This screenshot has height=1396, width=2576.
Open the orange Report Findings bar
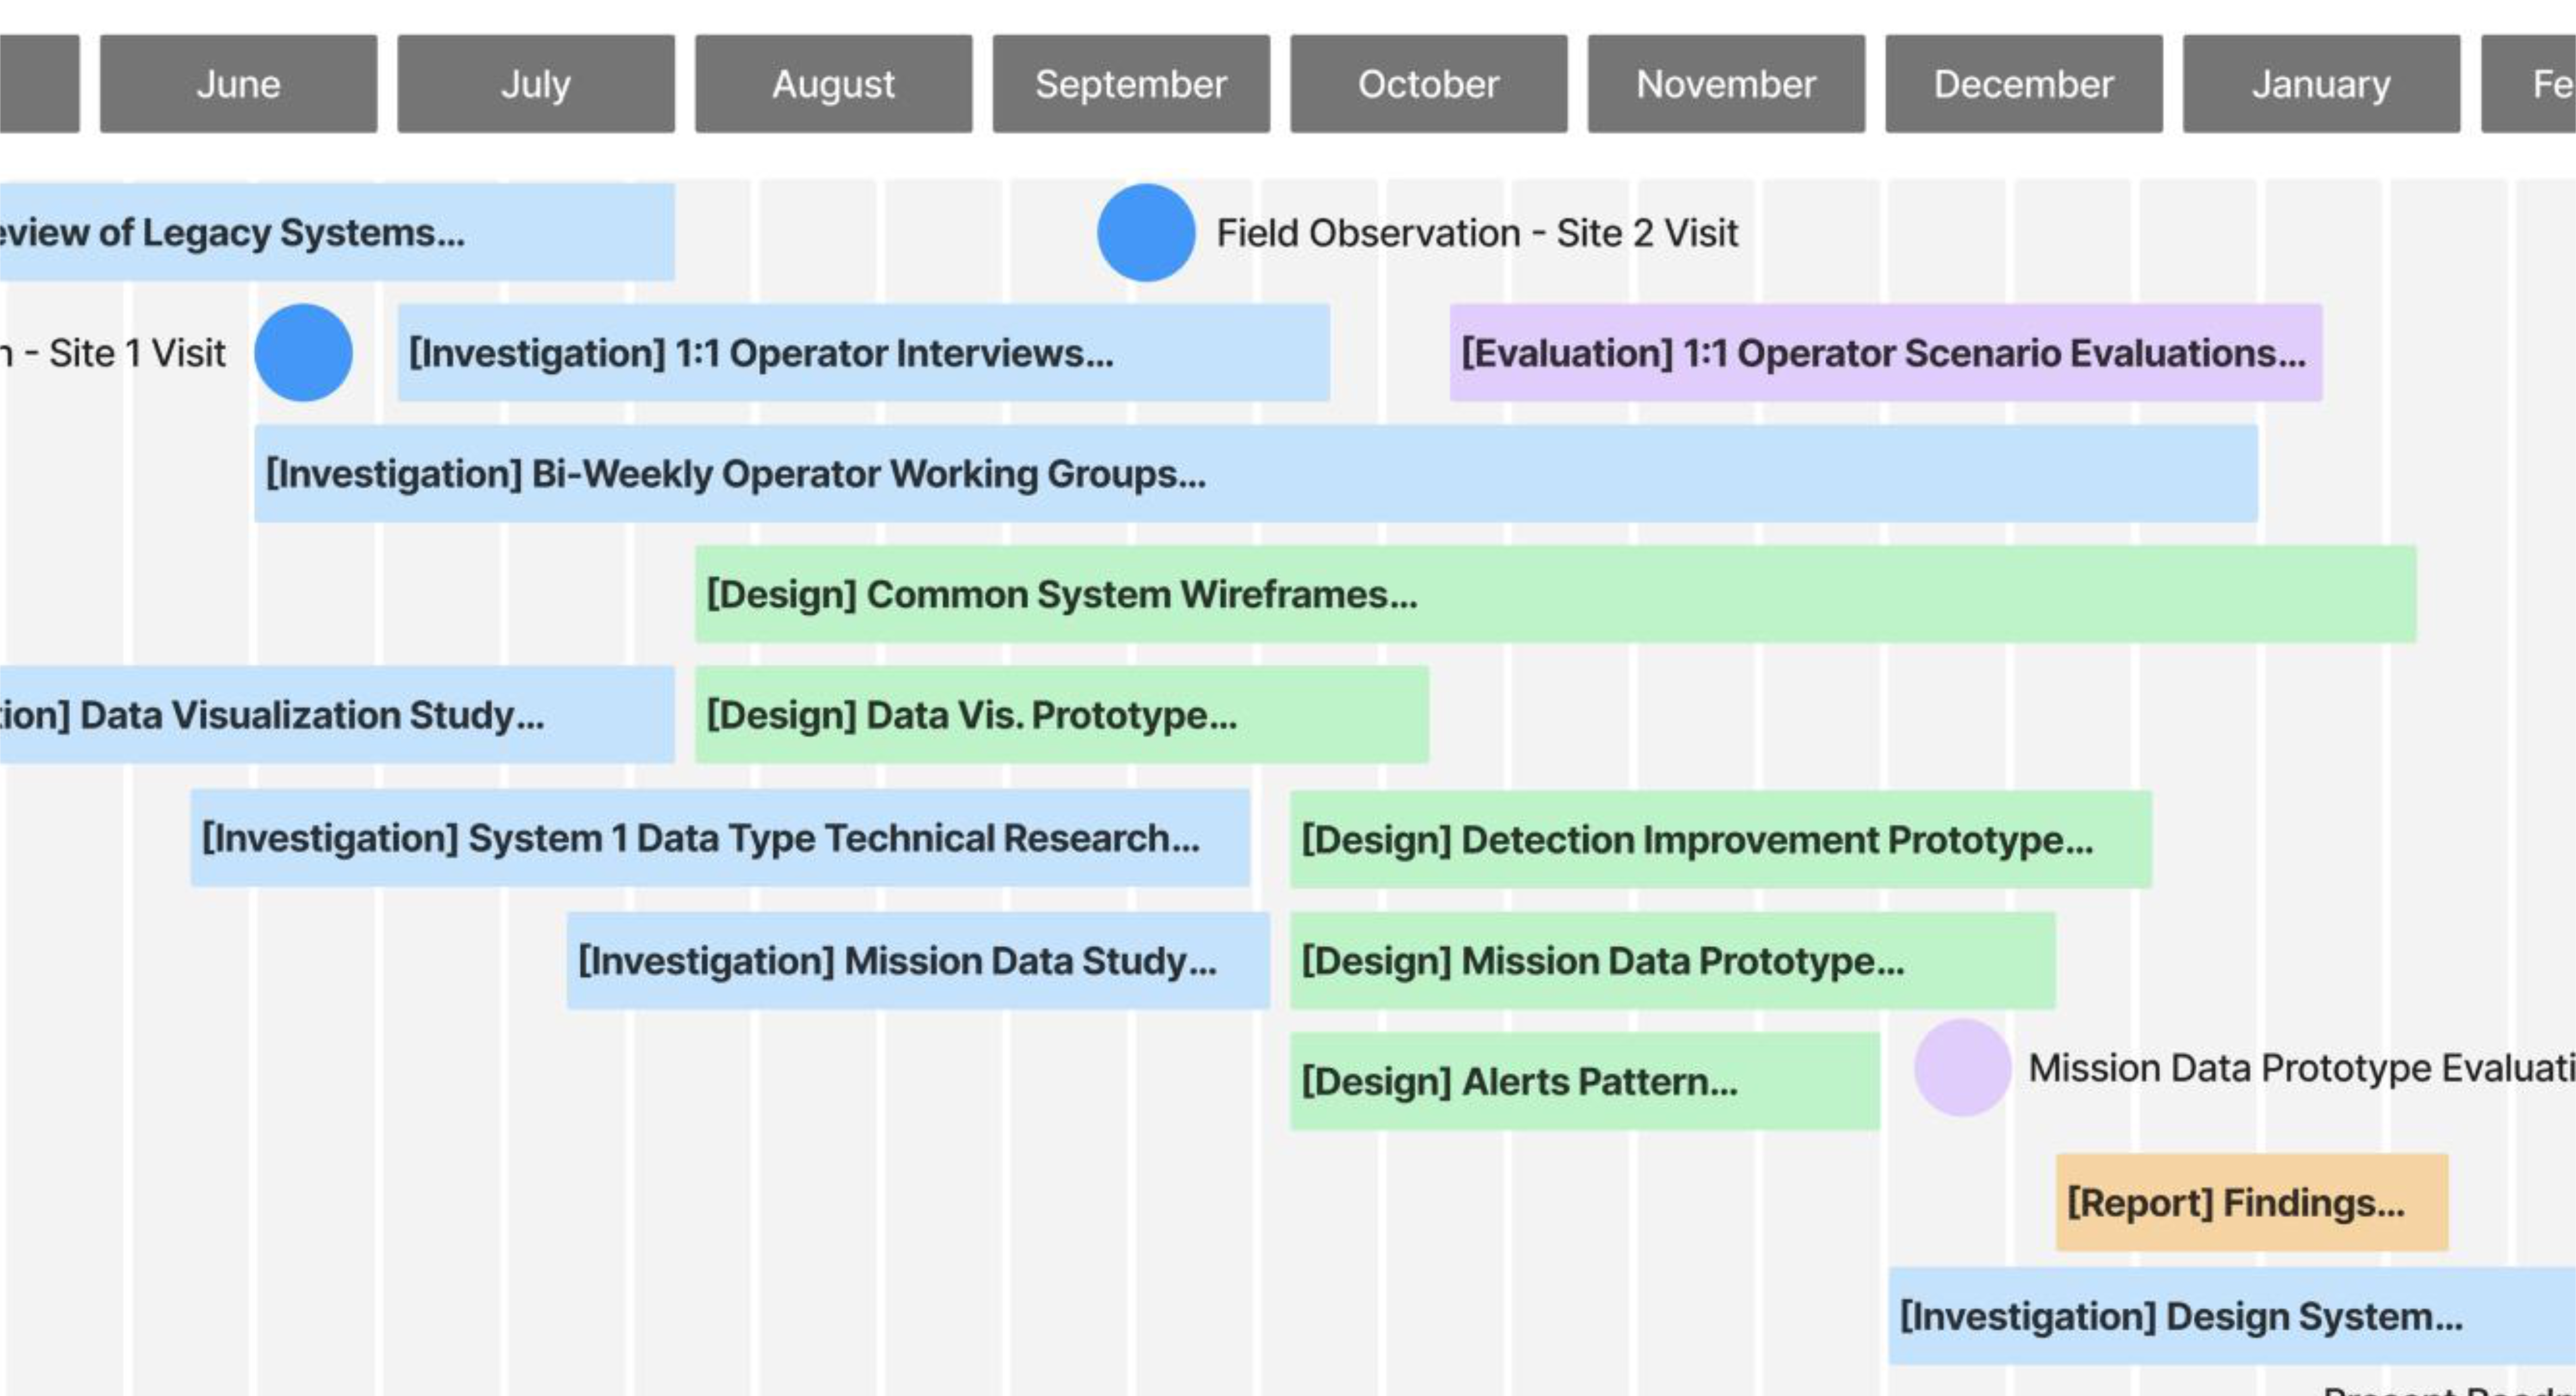pos(2251,1202)
